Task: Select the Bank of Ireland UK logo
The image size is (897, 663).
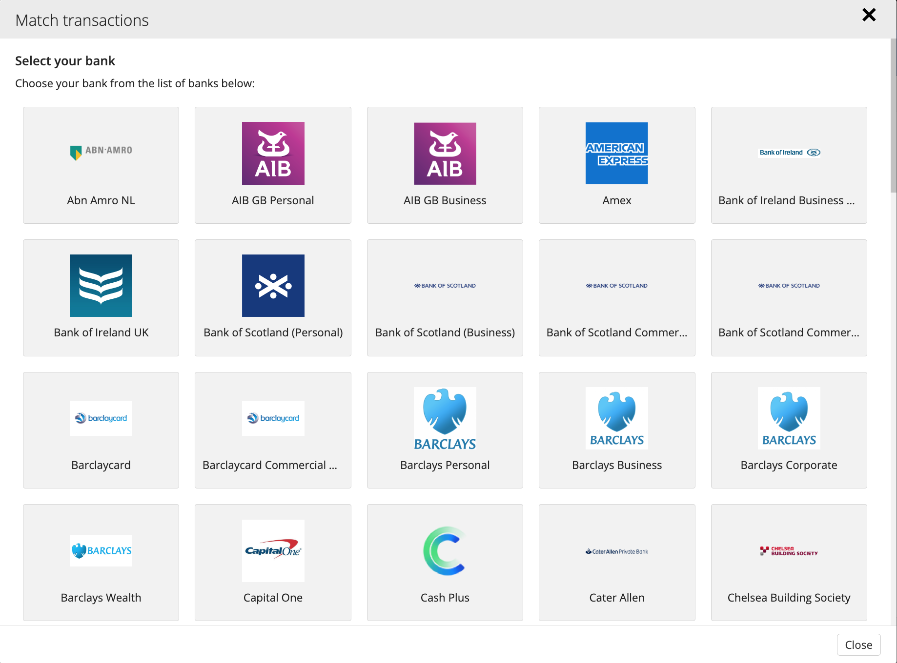Action: (101, 286)
